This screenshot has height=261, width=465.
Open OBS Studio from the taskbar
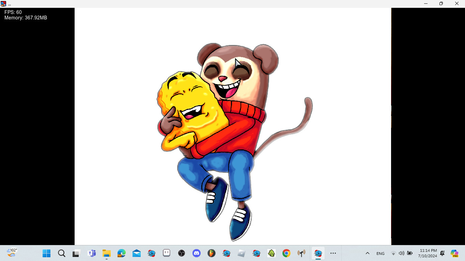coord(182,253)
